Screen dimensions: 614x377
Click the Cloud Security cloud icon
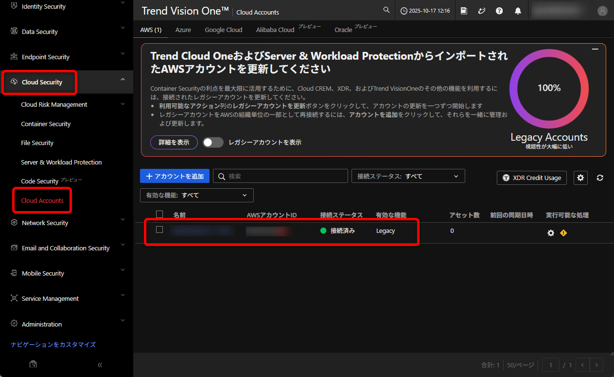click(x=14, y=82)
